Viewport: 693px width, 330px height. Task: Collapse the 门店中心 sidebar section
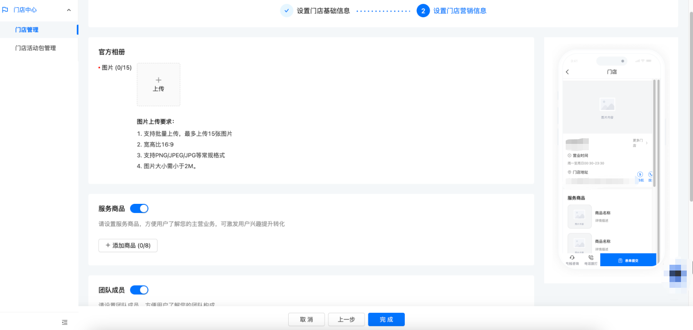pyautogui.click(x=69, y=9)
